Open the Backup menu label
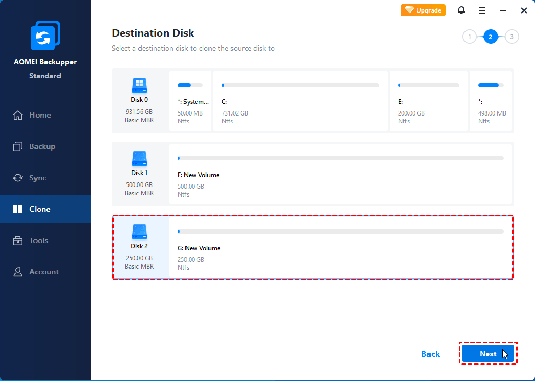This screenshot has width=535, height=381. click(x=42, y=146)
